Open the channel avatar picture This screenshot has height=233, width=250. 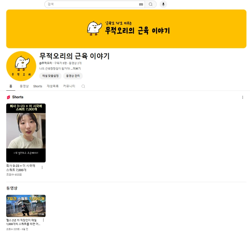click(21, 66)
